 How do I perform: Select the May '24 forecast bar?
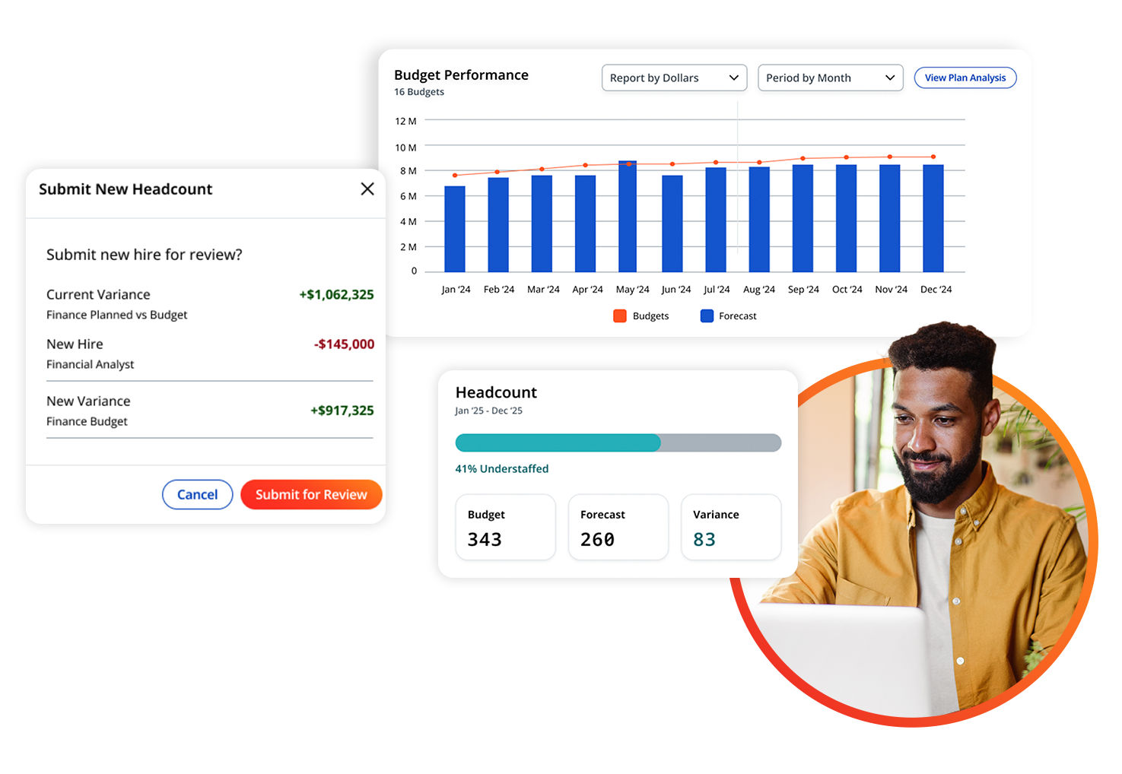click(x=628, y=216)
